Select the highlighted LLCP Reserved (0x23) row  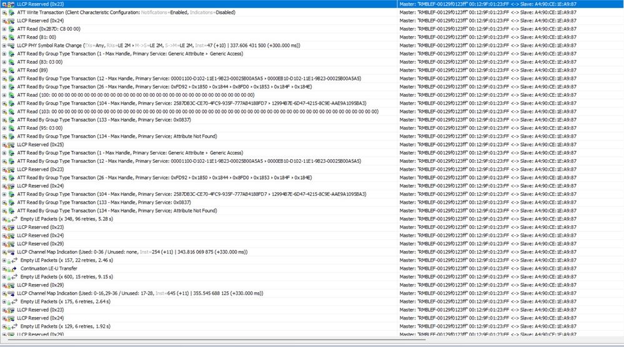[x=312, y=4]
